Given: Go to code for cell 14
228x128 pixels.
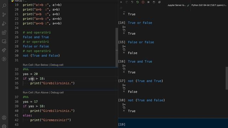Looking at the screenshot, I should pos(124,27).
